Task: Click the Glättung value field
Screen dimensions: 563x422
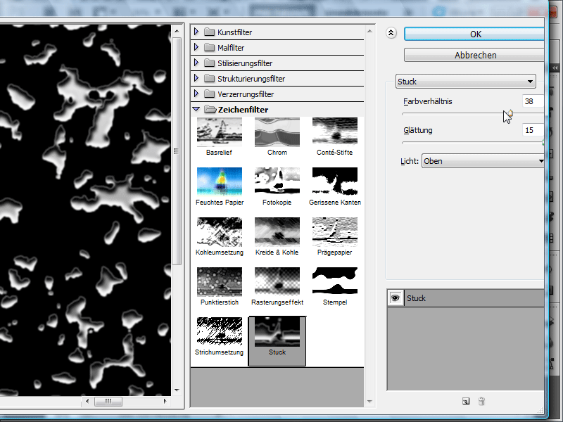Action: point(533,130)
